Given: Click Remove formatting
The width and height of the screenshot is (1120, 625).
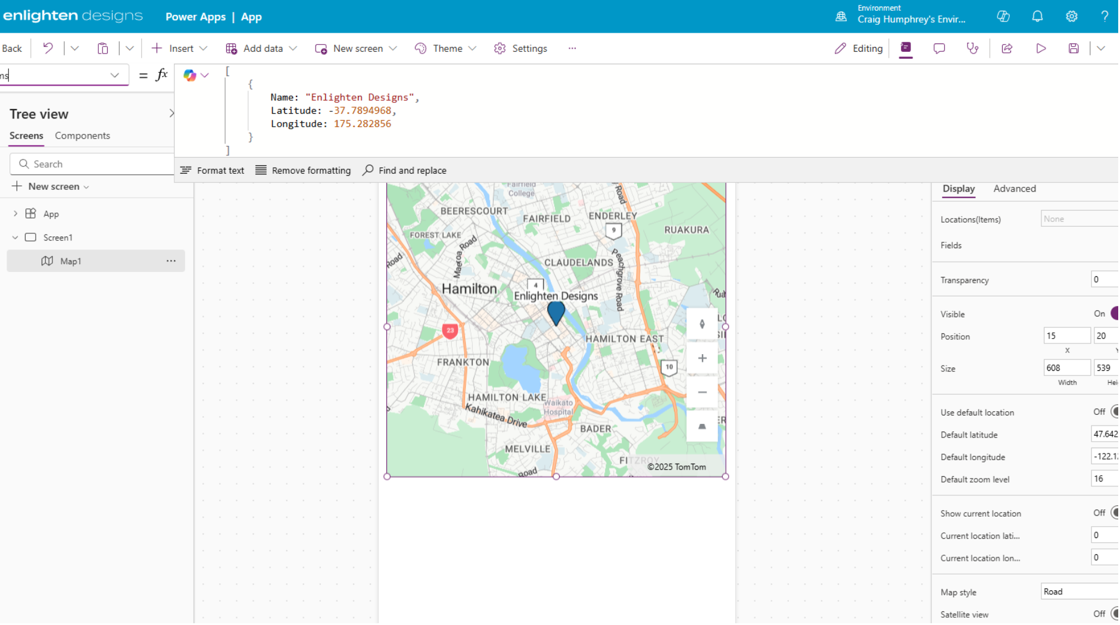Looking at the screenshot, I should (x=303, y=170).
